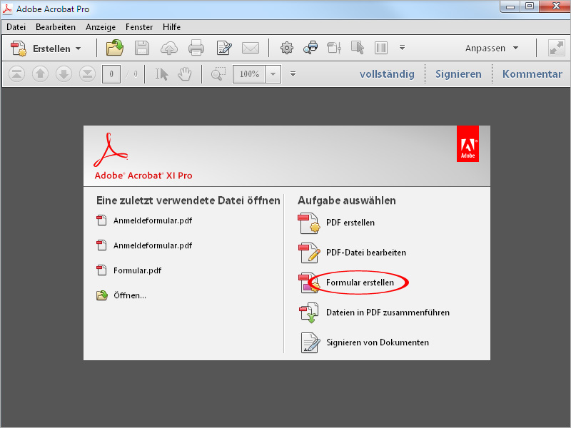Send document by email using envelope icon

[x=250, y=48]
